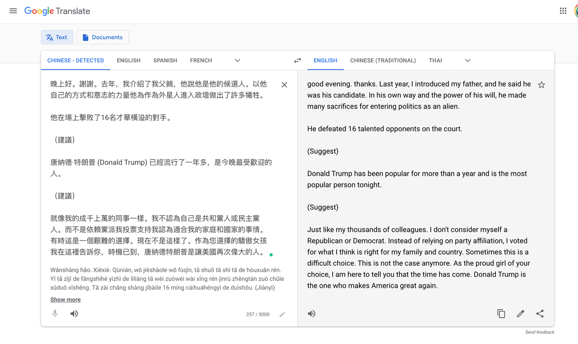Copy the English translation

501,313
